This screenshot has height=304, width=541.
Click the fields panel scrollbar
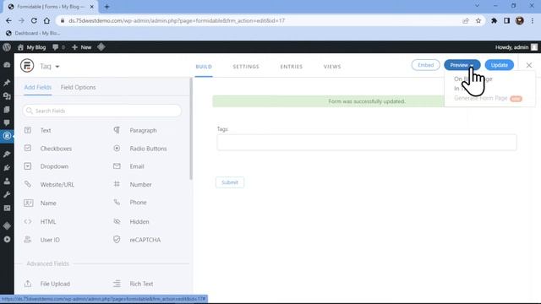191,128
